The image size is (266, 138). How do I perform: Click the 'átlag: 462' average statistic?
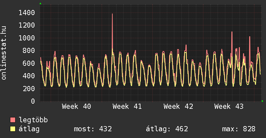(x=167, y=129)
